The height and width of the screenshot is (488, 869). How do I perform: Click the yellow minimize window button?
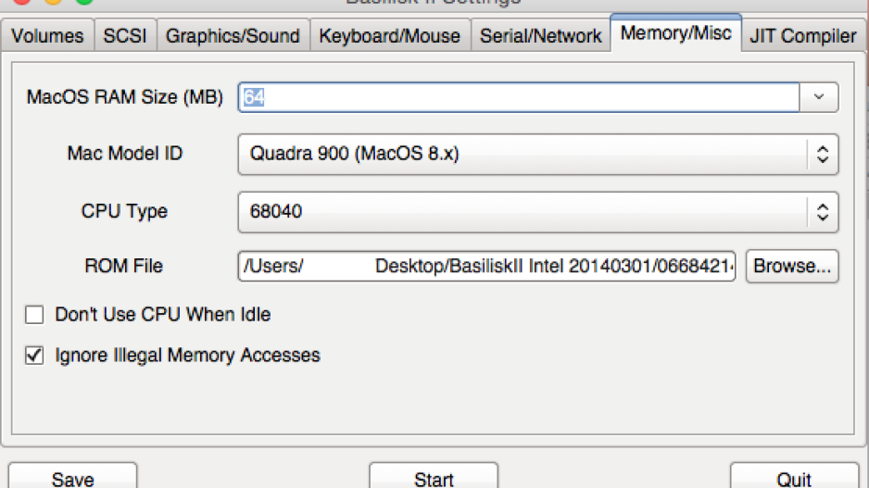[53, 2]
